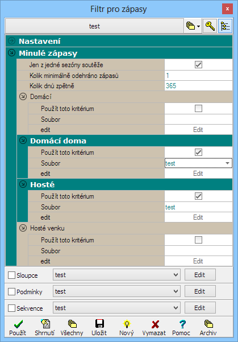Image resolution: width=238 pixels, height=342 pixels.
Task: Click the Kolik dnů zpětně value field
Action: pyautogui.click(x=198, y=86)
